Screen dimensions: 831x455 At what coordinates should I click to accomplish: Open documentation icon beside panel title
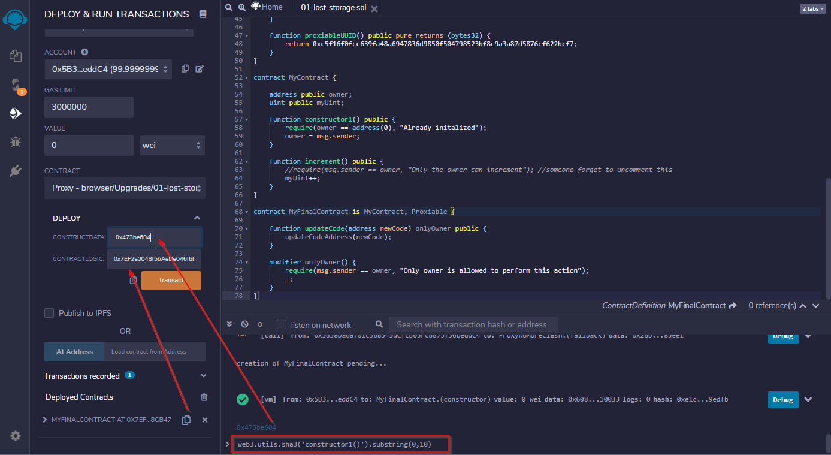(x=203, y=14)
